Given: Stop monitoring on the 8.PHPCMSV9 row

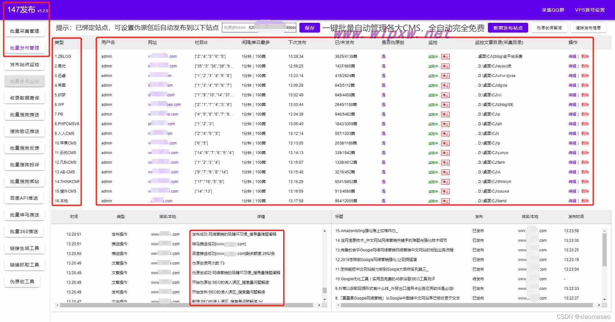Looking at the screenshot, I should pos(445,124).
